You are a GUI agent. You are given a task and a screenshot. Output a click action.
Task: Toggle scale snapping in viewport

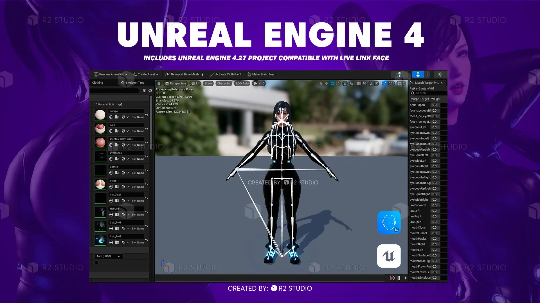385,83
